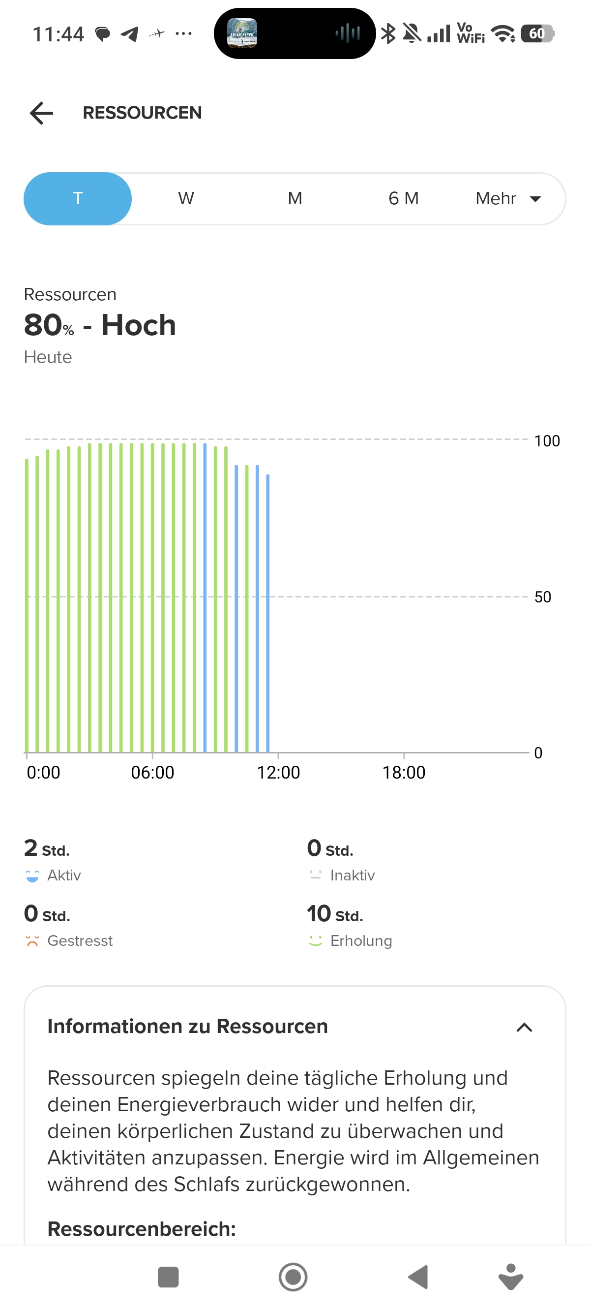The height and width of the screenshot is (1314, 590).
Task: Open the Mehr dropdown
Action: pos(507,198)
